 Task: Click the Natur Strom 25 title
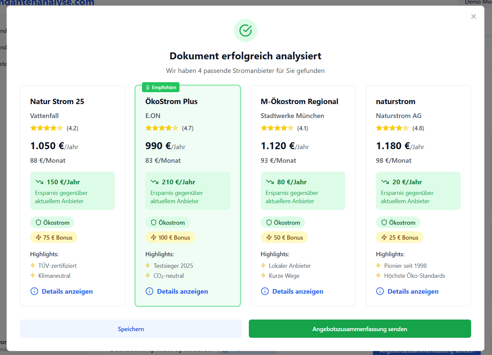tap(57, 101)
